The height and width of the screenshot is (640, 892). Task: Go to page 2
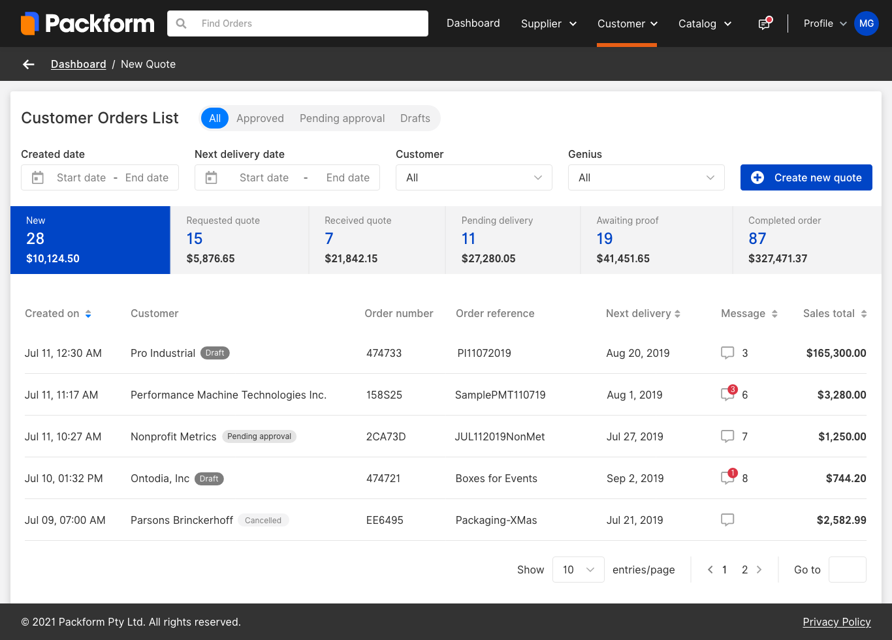pyautogui.click(x=744, y=570)
